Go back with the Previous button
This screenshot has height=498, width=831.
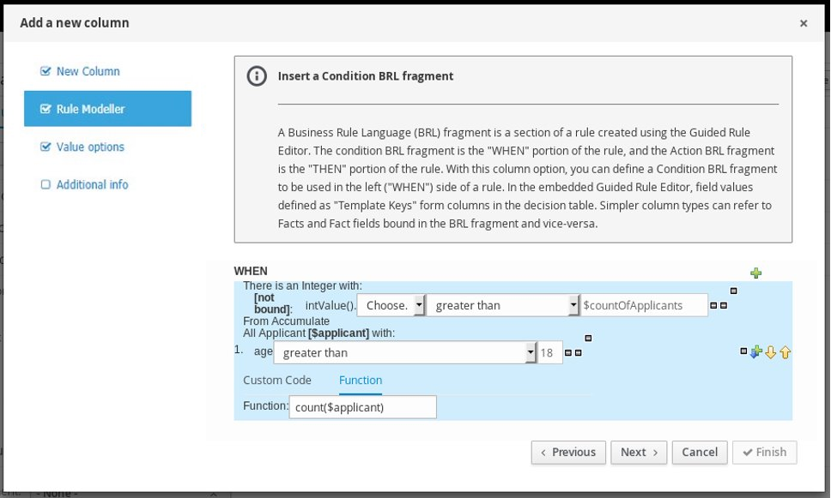click(x=568, y=452)
